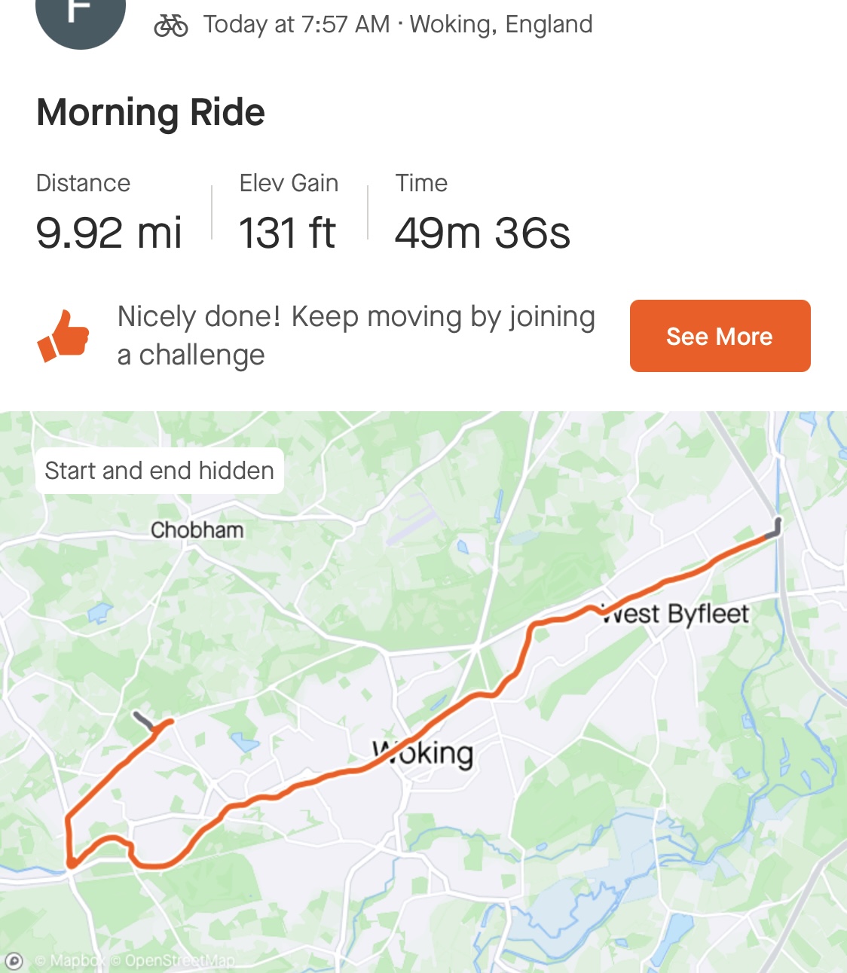
Task: Click the Woking town label on the map
Action: tap(423, 752)
